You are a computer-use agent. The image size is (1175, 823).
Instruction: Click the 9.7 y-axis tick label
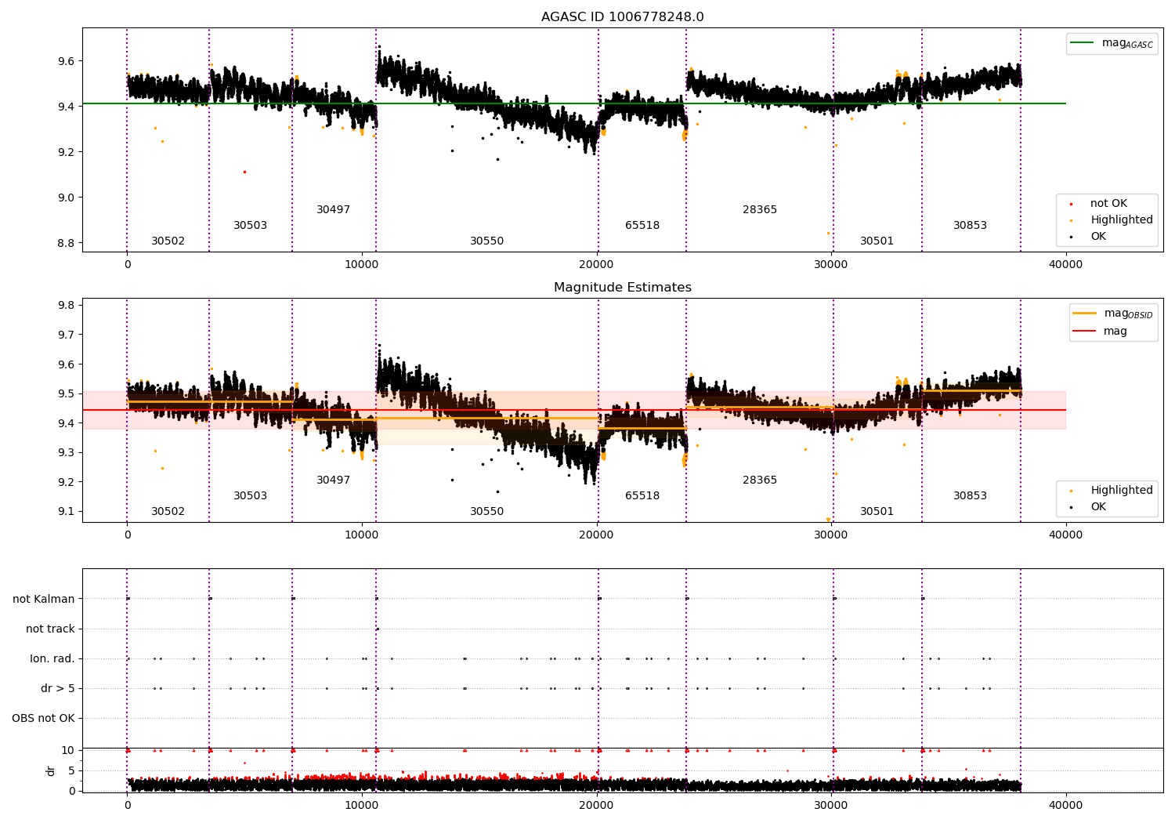[x=66, y=335]
